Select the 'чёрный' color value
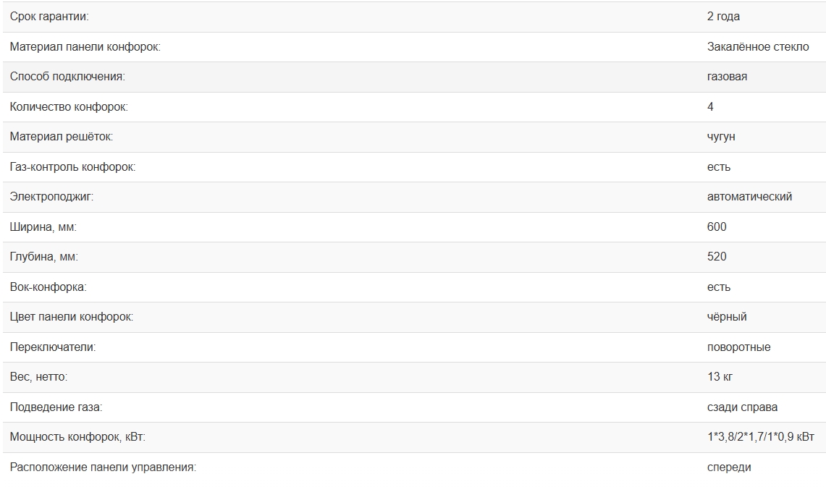826x487 pixels. [x=727, y=317]
